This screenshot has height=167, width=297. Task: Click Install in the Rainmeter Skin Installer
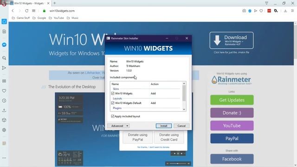coord(164,126)
